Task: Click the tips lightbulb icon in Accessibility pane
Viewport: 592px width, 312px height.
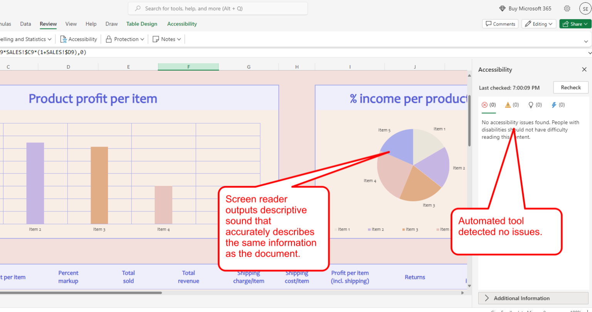Action: (531, 105)
